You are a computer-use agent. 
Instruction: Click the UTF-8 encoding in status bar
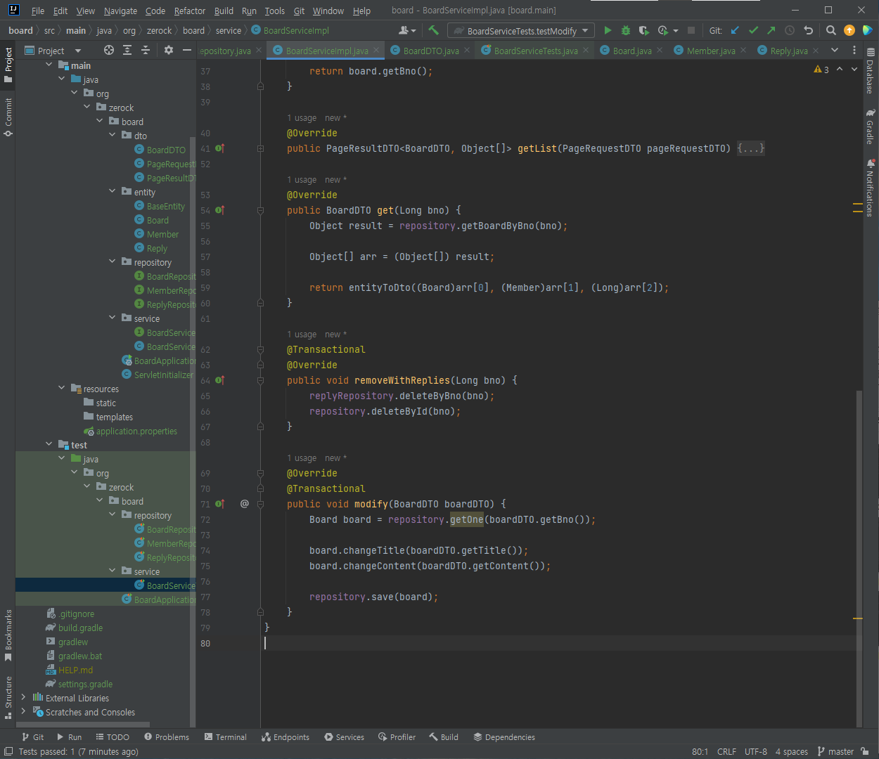(x=755, y=751)
